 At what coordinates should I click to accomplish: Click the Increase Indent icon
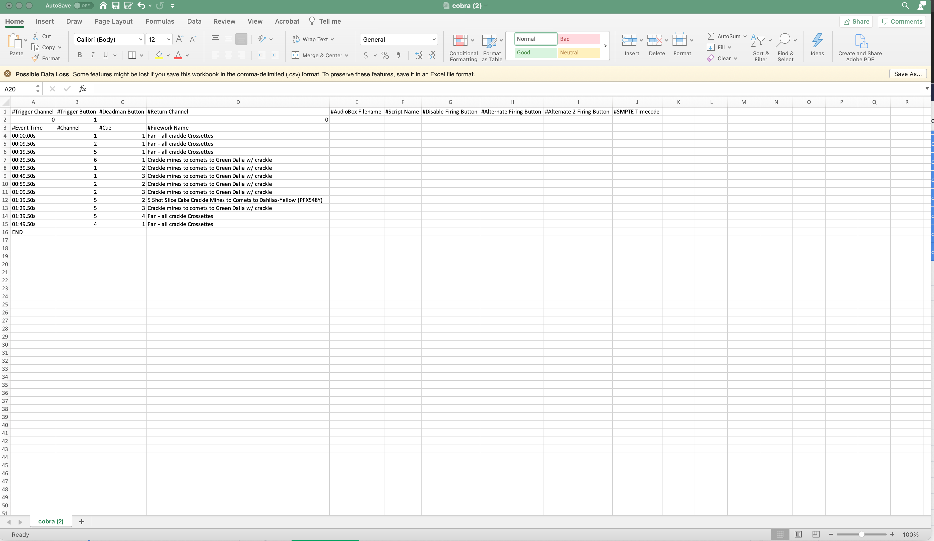click(x=275, y=55)
